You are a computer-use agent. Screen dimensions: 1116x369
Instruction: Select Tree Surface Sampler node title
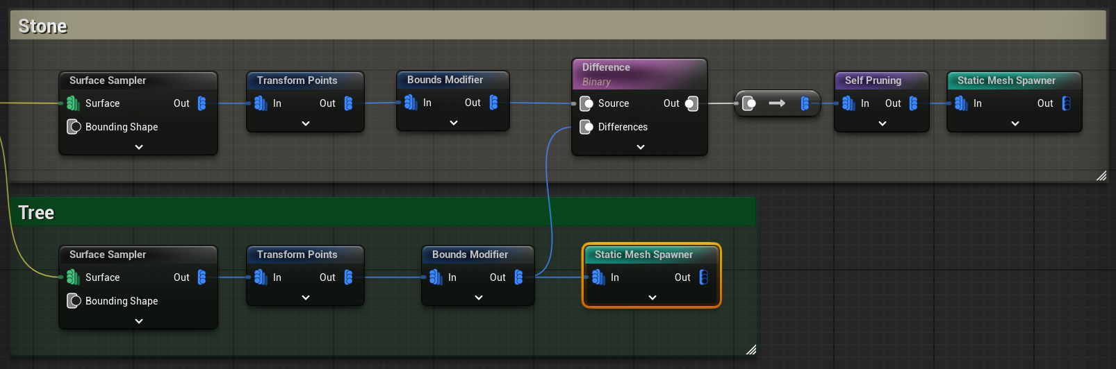pos(108,255)
